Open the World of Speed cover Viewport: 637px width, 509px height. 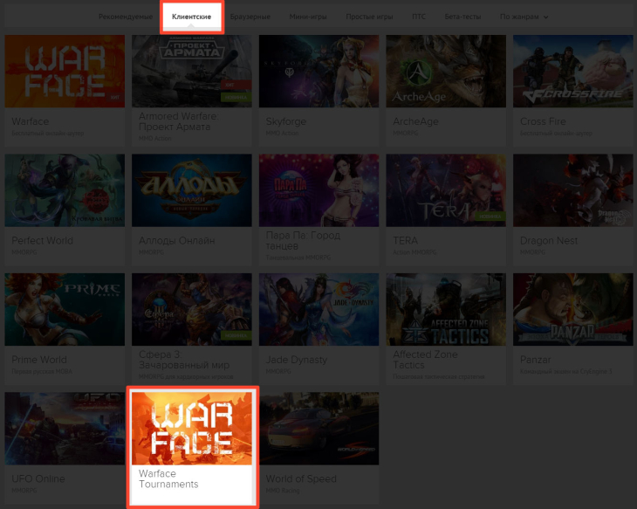tap(318, 429)
